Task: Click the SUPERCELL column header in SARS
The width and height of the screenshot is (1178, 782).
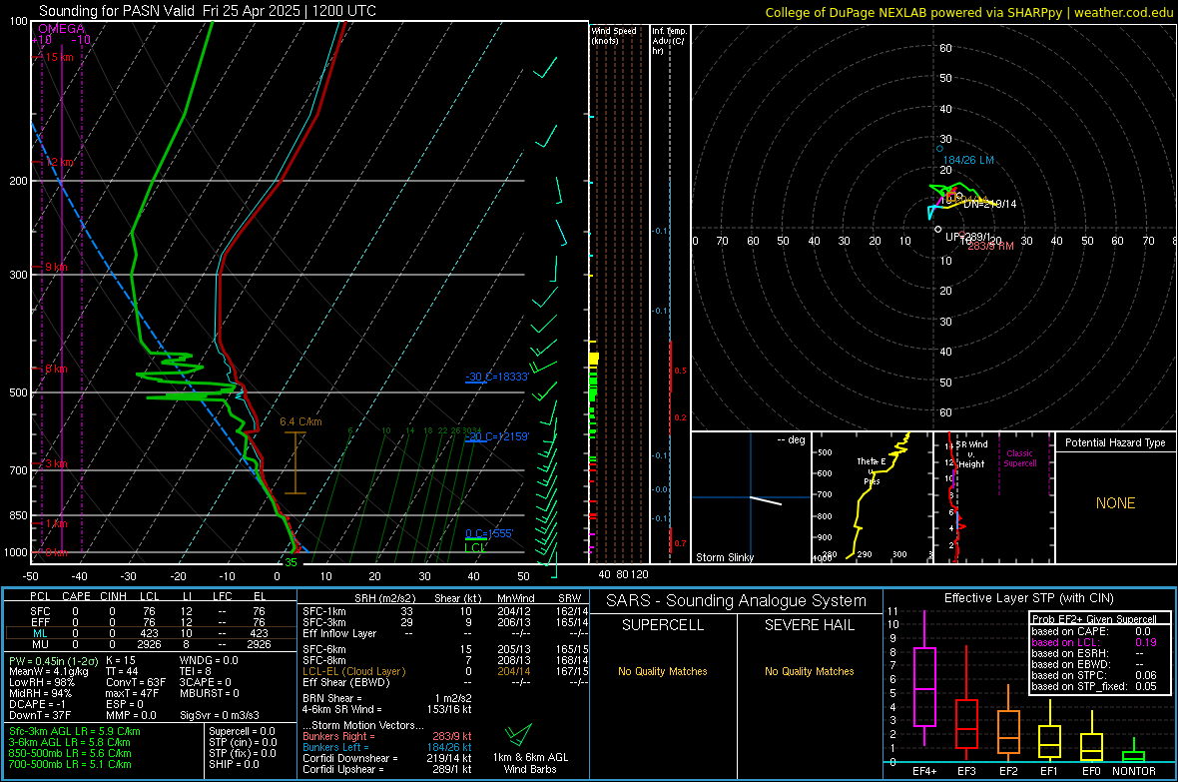Action: [663, 625]
